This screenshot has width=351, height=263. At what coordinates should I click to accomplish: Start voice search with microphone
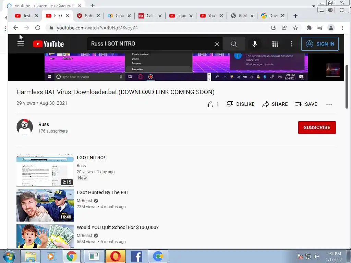click(x=255, y=44)
